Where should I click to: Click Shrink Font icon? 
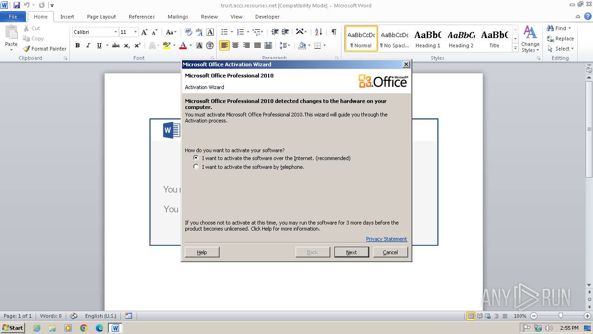click(x=155, y=32)
